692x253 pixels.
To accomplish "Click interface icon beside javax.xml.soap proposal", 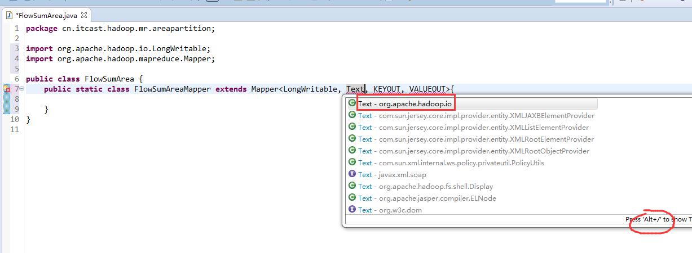I will (x=352, y=174).
